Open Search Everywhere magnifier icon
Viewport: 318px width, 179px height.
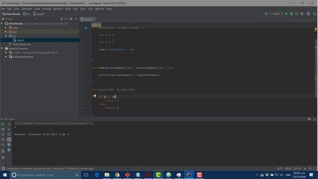click(x=315, y=14)
